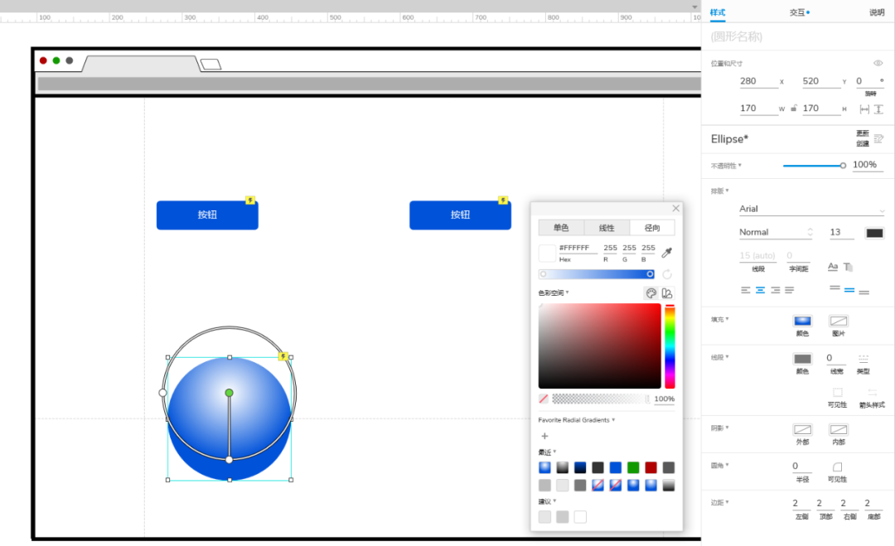Expand the Favorite Radial Gradients list
This screenshot has width=895, height=546.
pos(577,420)
